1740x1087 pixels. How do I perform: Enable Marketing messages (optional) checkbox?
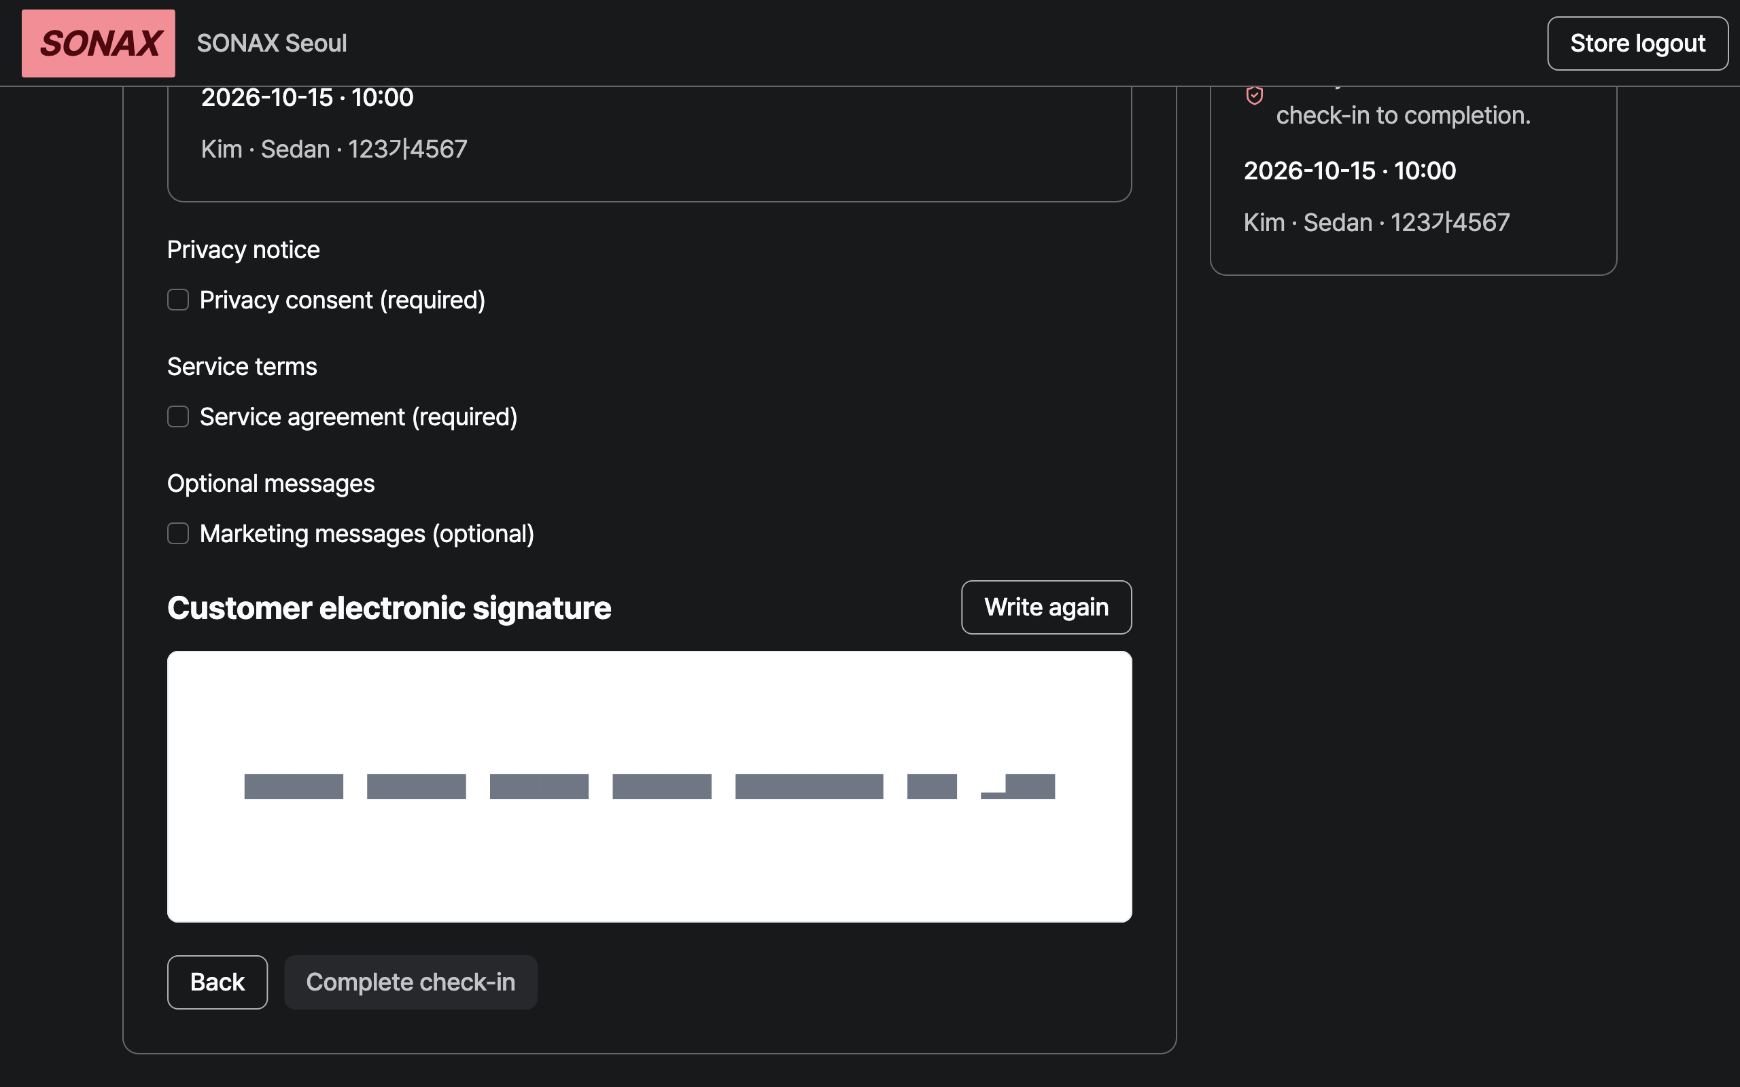pyautogui.click(x=178, y=533)
